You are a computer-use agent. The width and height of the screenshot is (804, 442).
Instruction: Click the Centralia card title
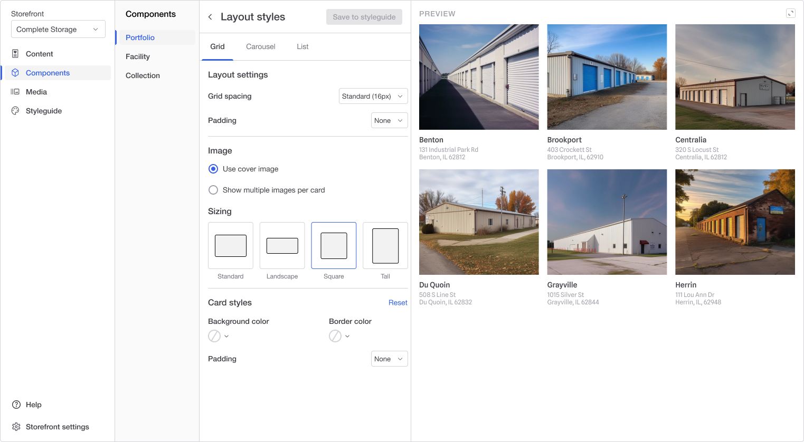point(691,140)
